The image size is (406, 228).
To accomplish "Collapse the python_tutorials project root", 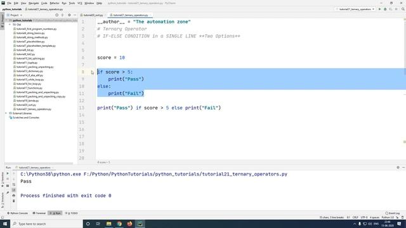I will pyautogui.click(x=7, y=20).
